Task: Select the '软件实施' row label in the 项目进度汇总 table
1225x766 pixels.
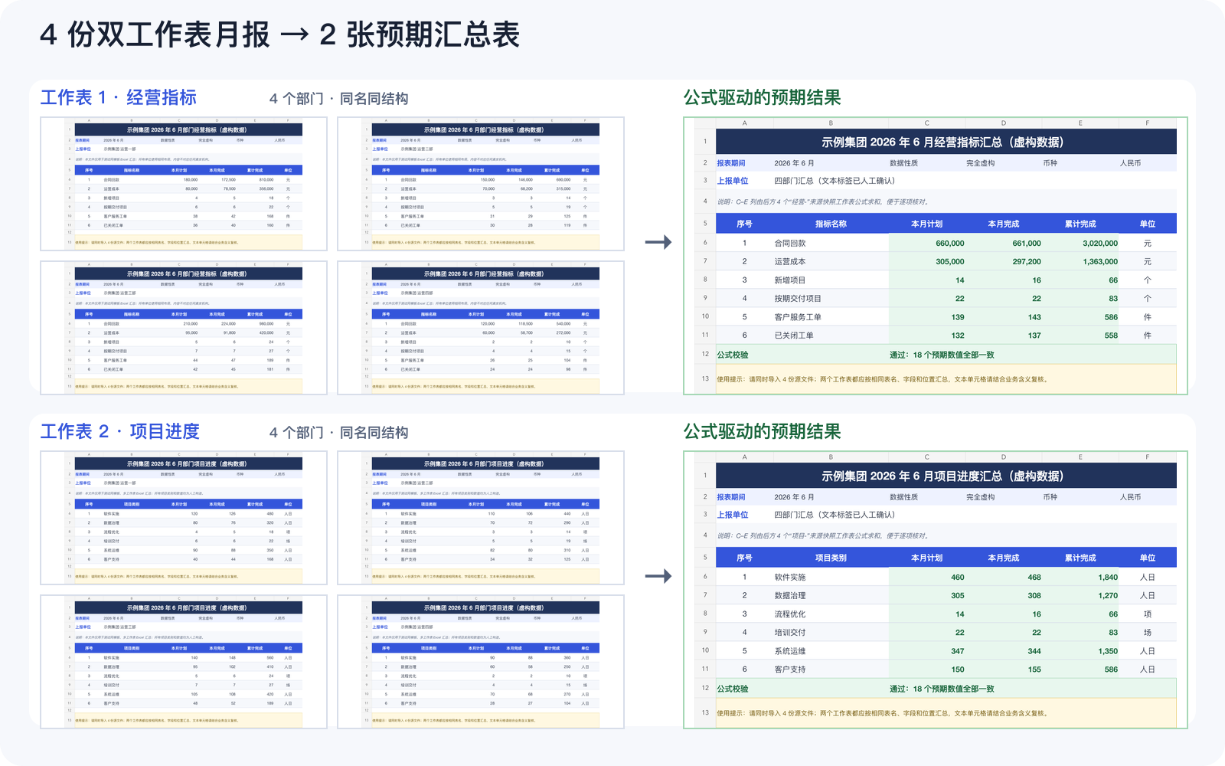Action: (x=790, y=577)
